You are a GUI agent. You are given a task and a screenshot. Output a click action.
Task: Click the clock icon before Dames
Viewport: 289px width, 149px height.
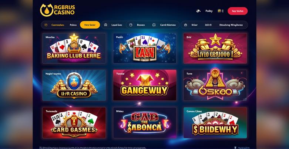point(131,25)
